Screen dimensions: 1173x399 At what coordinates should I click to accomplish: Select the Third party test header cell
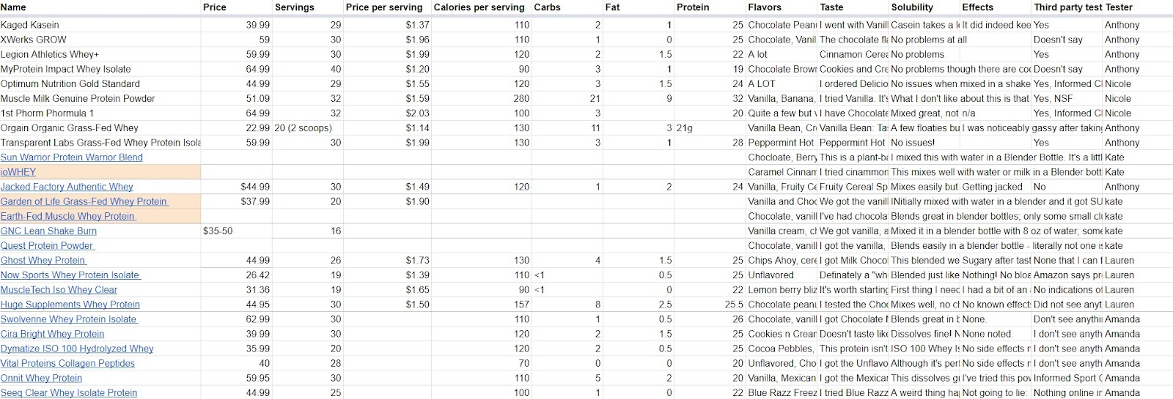(1067, 7)
